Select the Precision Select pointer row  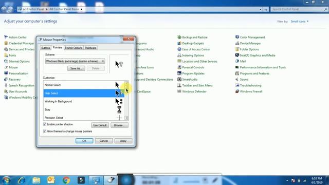click(x=84, y=118)
